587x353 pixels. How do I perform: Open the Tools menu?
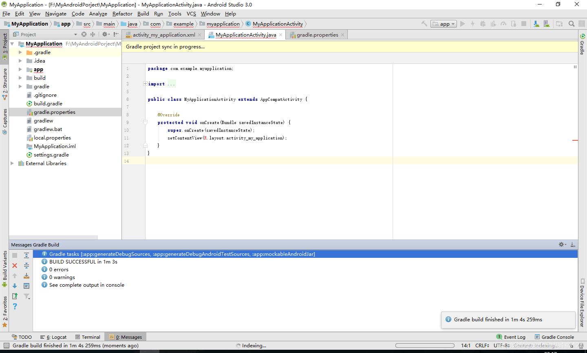click(x=175, y=14)
